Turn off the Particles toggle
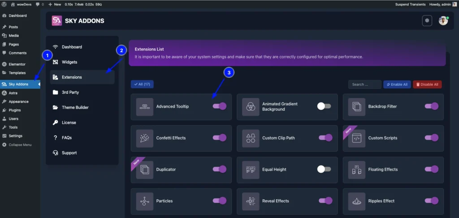The image size is (459, 218). tap(220, 201)
